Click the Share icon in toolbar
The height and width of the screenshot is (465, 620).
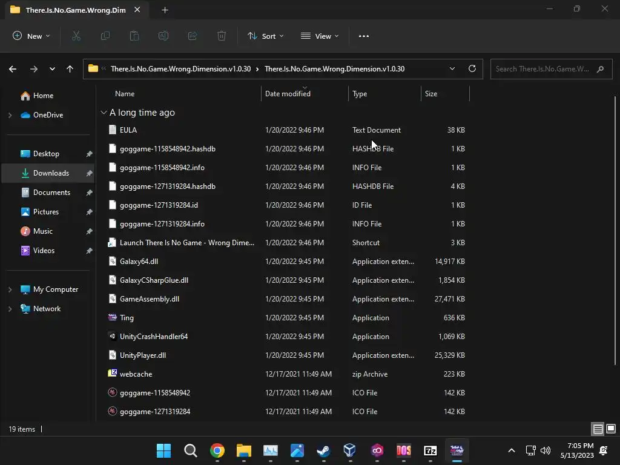point(193,36)
